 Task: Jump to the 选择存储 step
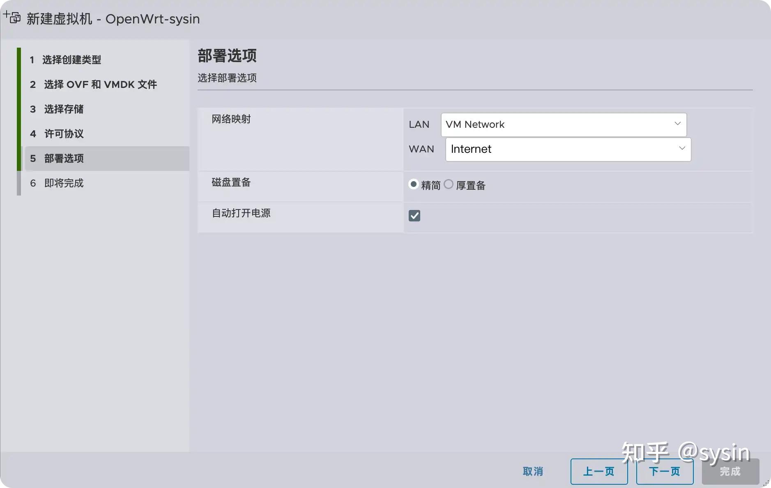[x=64, y=109]
